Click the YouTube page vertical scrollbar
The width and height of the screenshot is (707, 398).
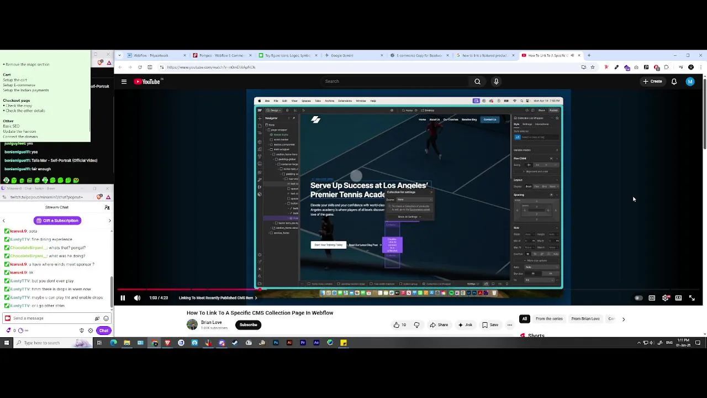click(704, 111)
